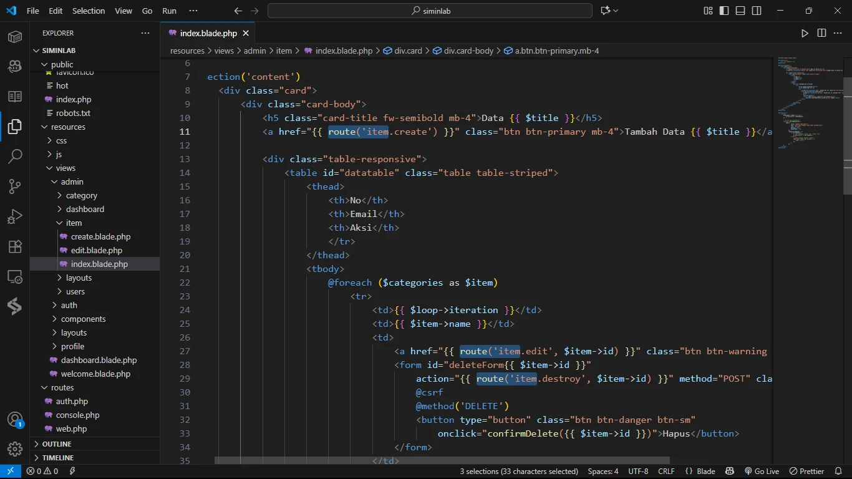852x479 pixels.
Task: Open the Accounts menu icon
Action: [15, 420]
